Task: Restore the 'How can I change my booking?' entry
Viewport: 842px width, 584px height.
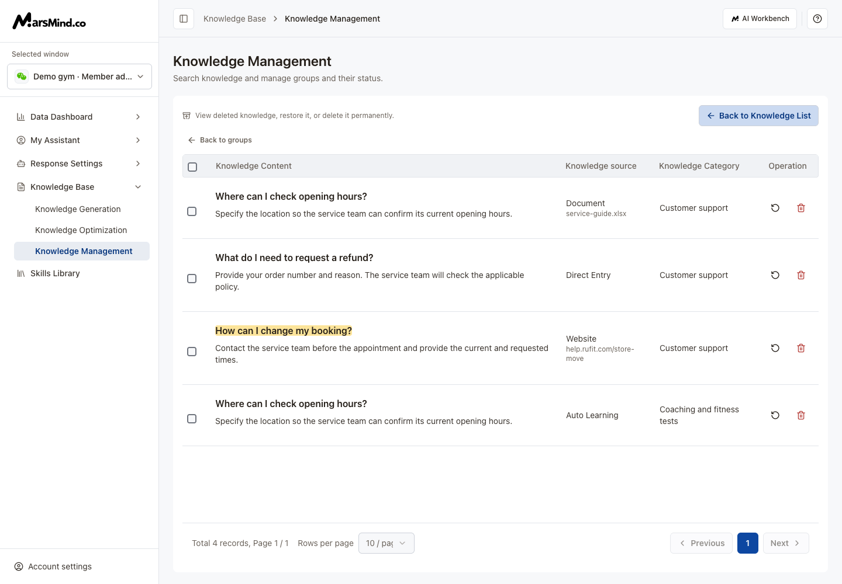Action: [x=775, y=348]
